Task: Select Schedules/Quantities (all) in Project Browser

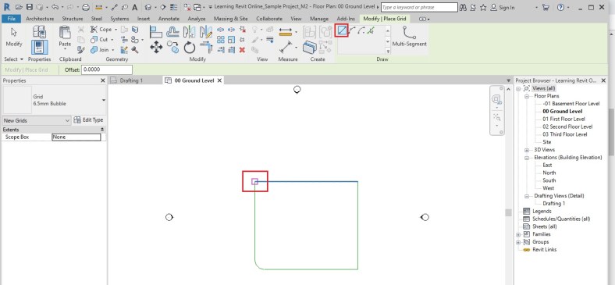Action: (x=561, y=219)
